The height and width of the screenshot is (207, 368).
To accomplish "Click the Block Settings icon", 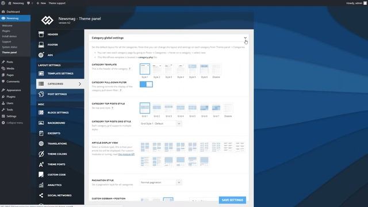I will pos(41,113).
